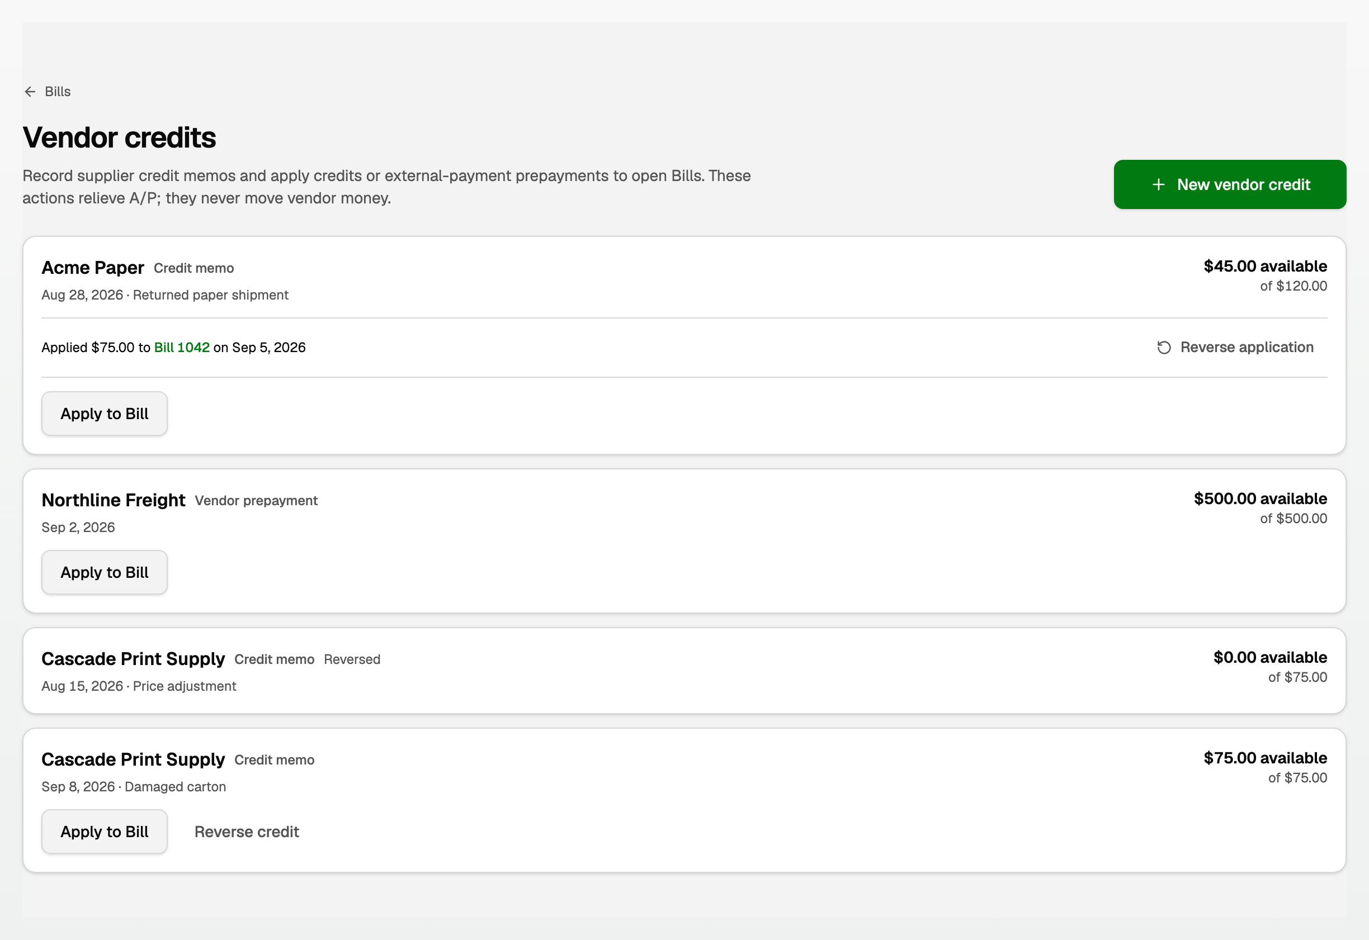Click the back arrow icon beside Bills
This screenshot has width=1369, height=940.
click(30, 91)
